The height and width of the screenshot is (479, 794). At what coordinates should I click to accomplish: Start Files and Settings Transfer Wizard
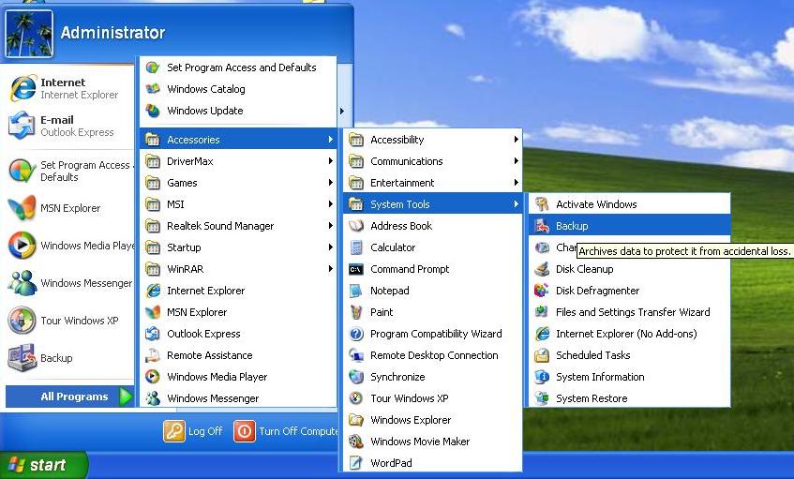(629, 312)
